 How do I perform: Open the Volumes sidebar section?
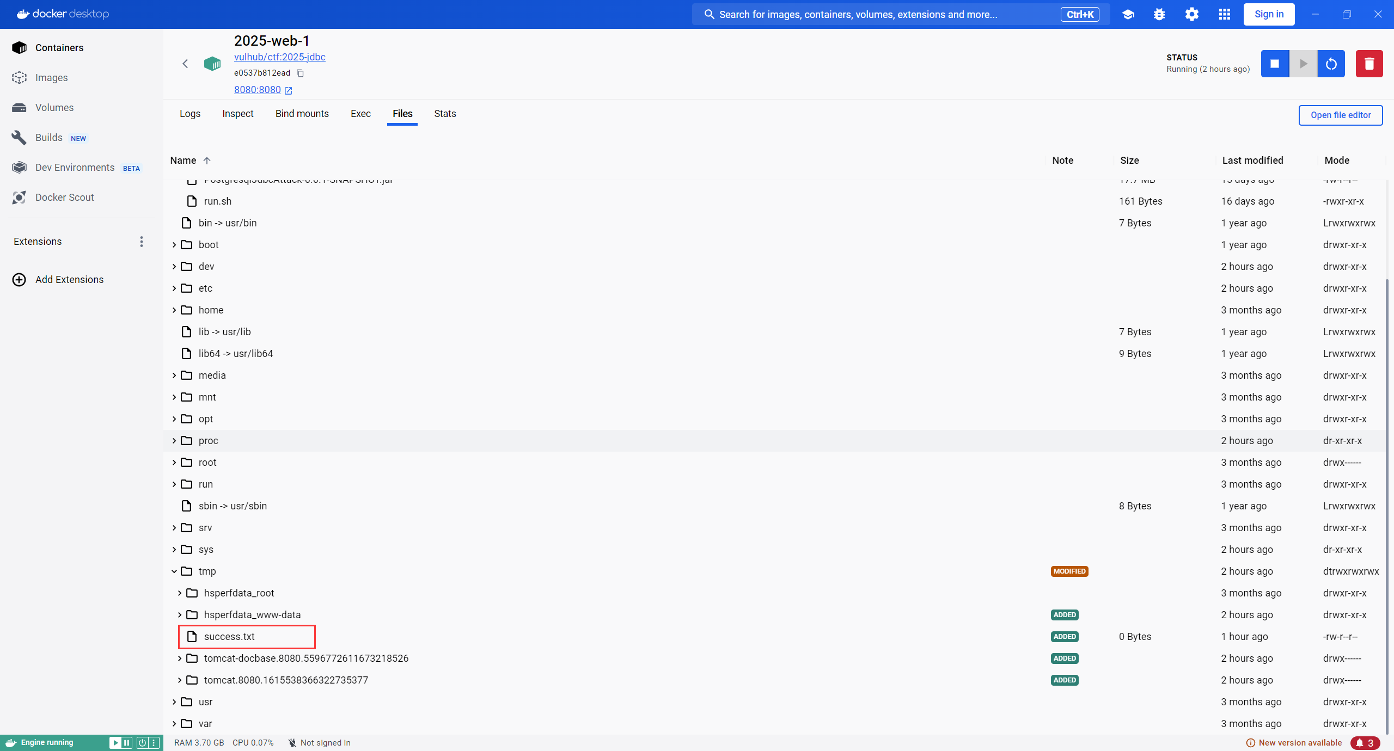coord(54,108)
